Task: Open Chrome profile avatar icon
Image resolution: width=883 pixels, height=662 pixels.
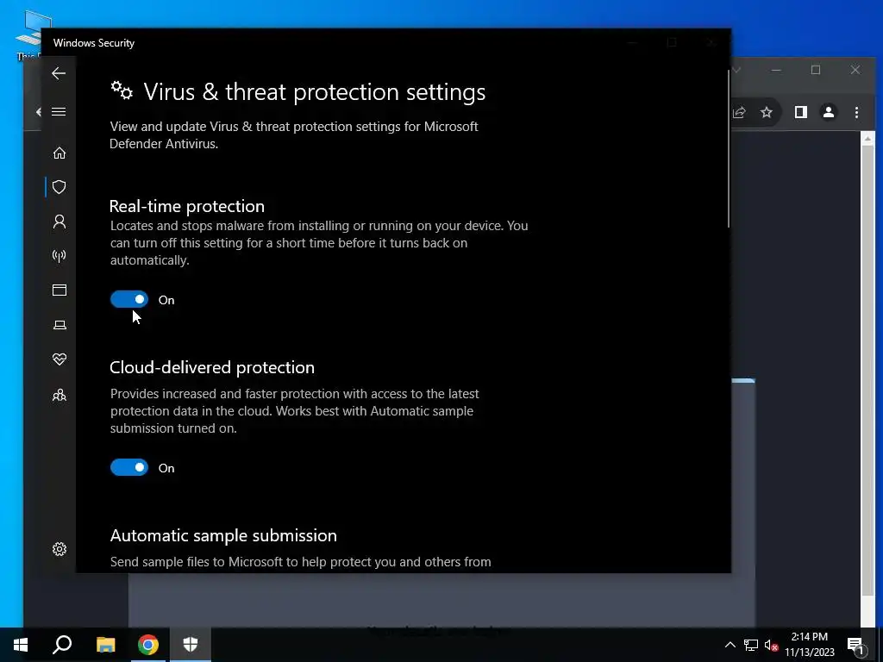Action: click(829, 113)
